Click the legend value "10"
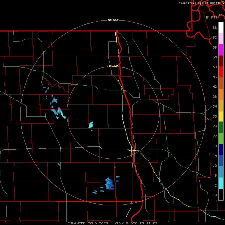Image resolution: width=225 pixels, height=225 pixels. pos(215,166)
